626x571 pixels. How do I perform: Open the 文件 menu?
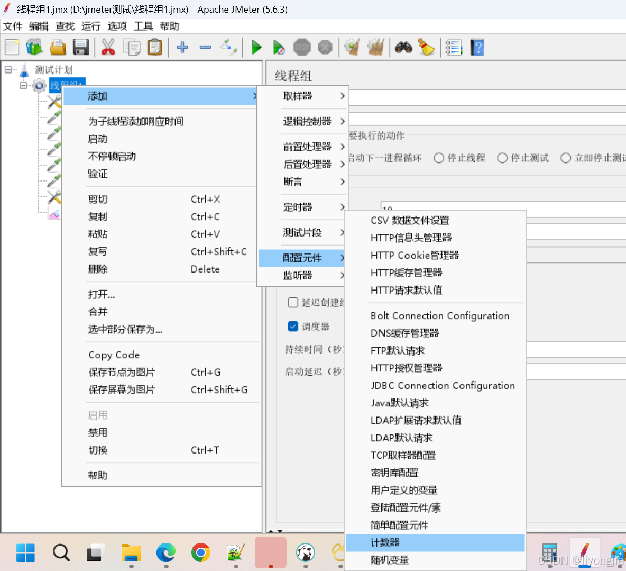click(12, 26)
